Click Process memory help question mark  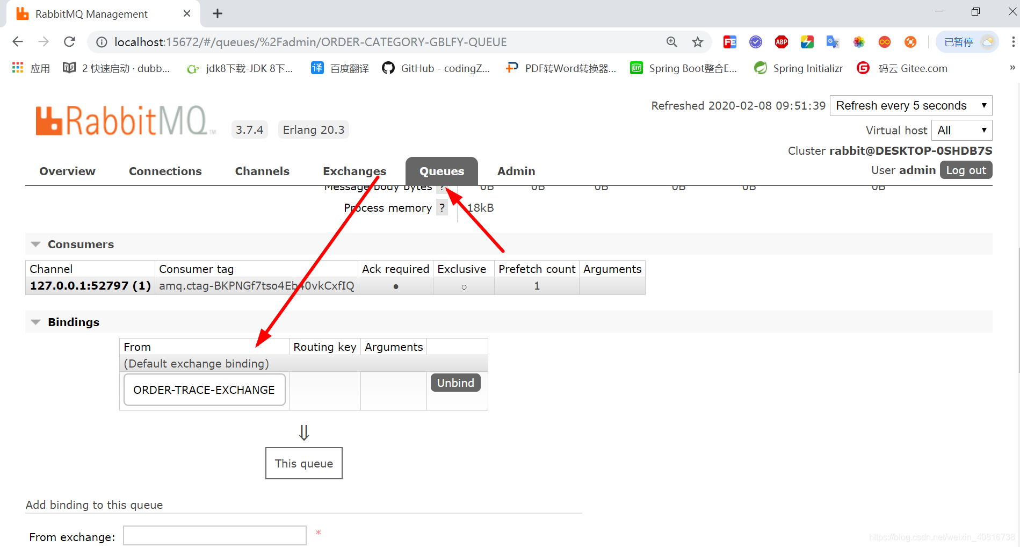click(x=442, y=207)
